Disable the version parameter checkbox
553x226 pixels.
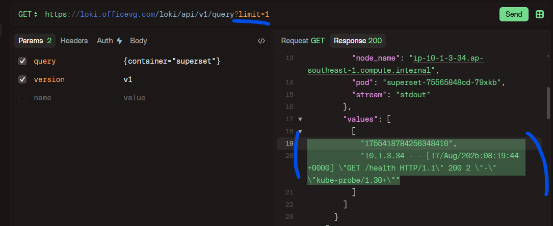click(x=22, y=79)
